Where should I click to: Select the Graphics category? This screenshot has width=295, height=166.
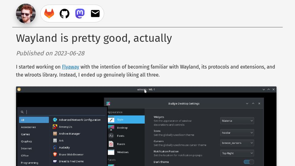click(26, 141)
